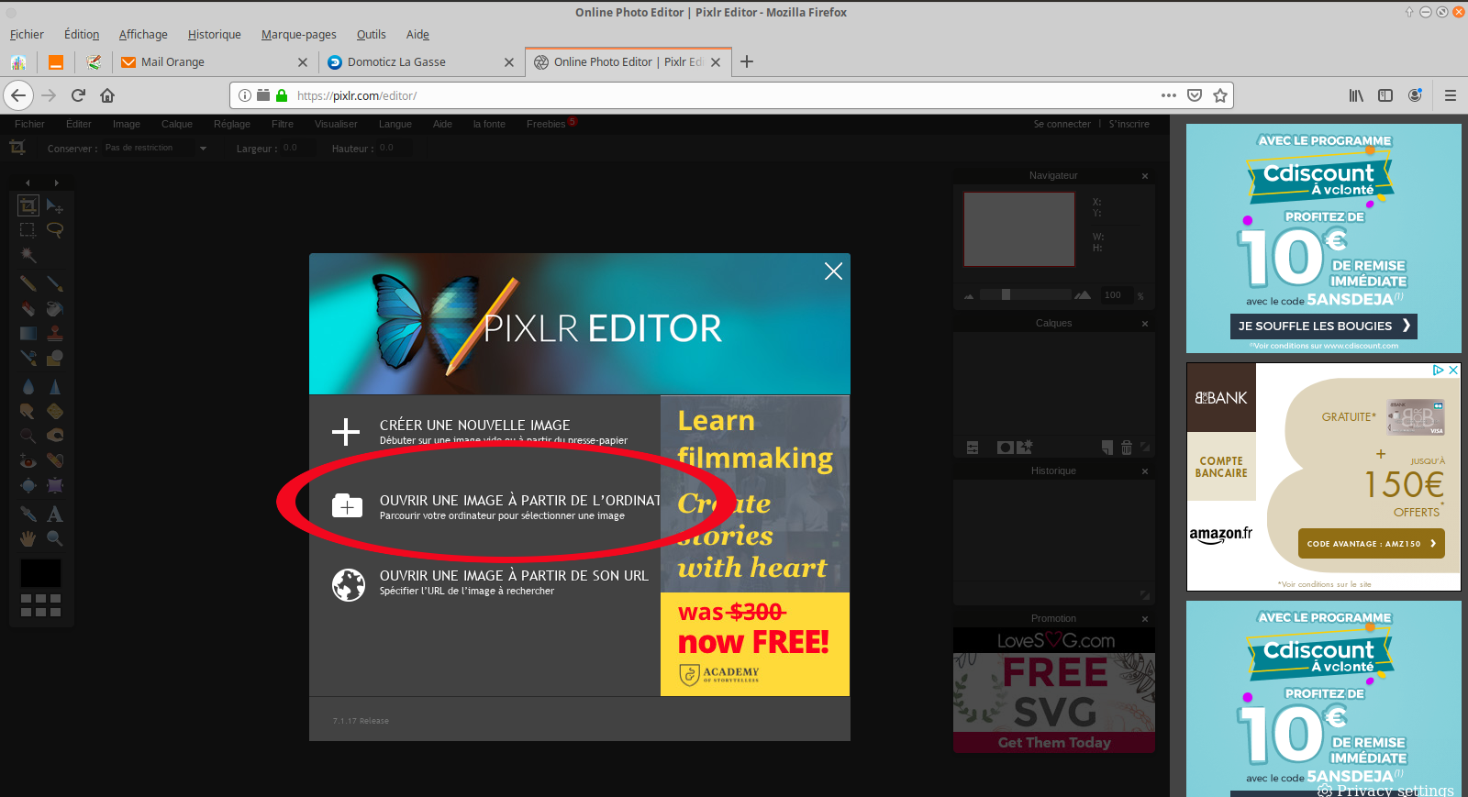Switch to the Domoticz La Gasse tab
Image resolution: width=1468 pixels, height=797 pixels.
click(421, 62)
